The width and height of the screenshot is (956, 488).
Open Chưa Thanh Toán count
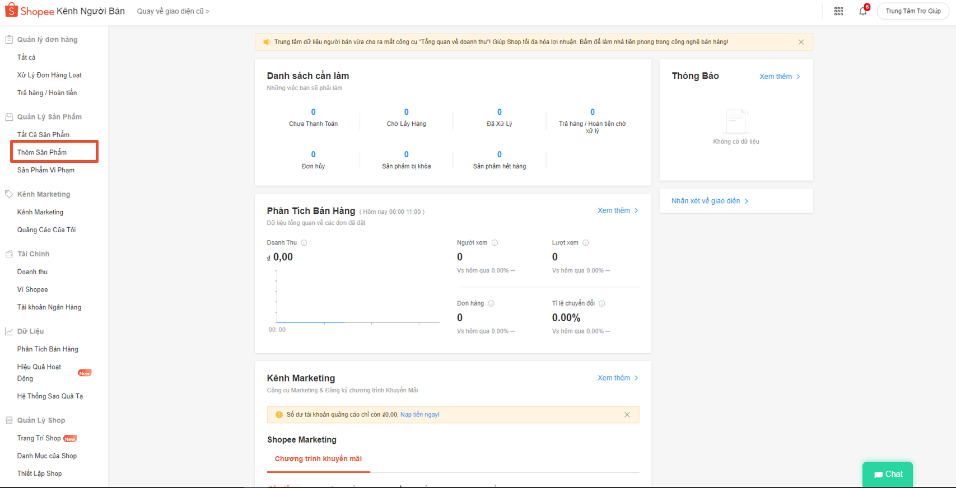pos(313,112)
